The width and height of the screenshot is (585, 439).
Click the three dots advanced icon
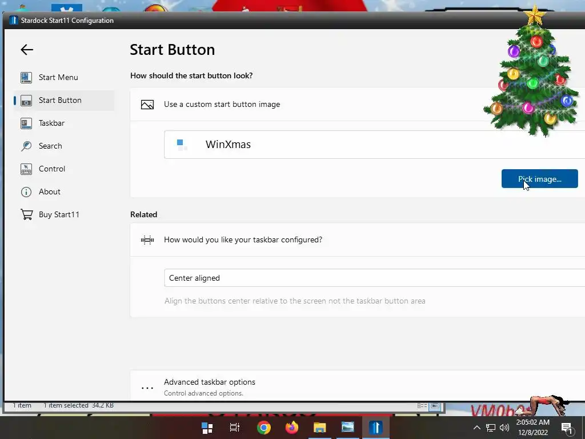click(x=147, y=388)
